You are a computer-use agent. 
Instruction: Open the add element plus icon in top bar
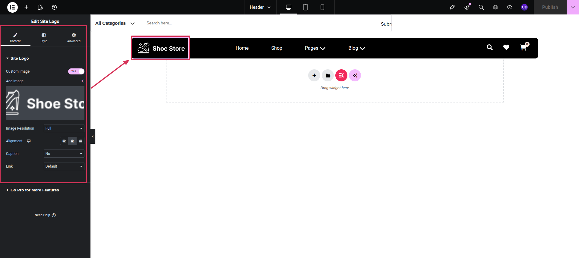click(x=27, y=7)
